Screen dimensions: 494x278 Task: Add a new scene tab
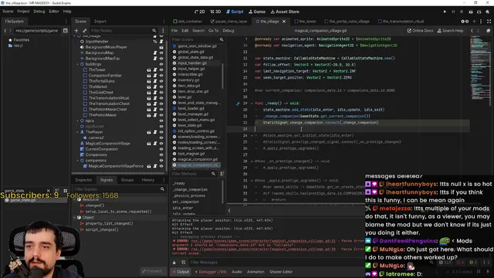coord(474,22)
